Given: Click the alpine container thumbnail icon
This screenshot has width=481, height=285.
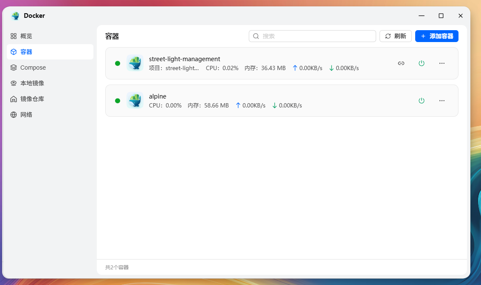Looking at the screenshot, I should tap(135, 101).
